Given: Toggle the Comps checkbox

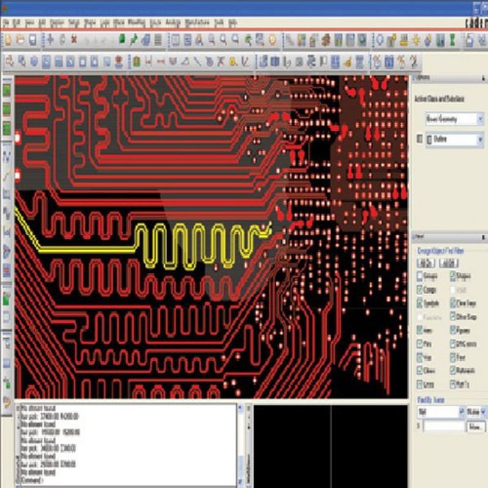Looking at the screenshot, I should pyautogui.click(x=420, y=290).
